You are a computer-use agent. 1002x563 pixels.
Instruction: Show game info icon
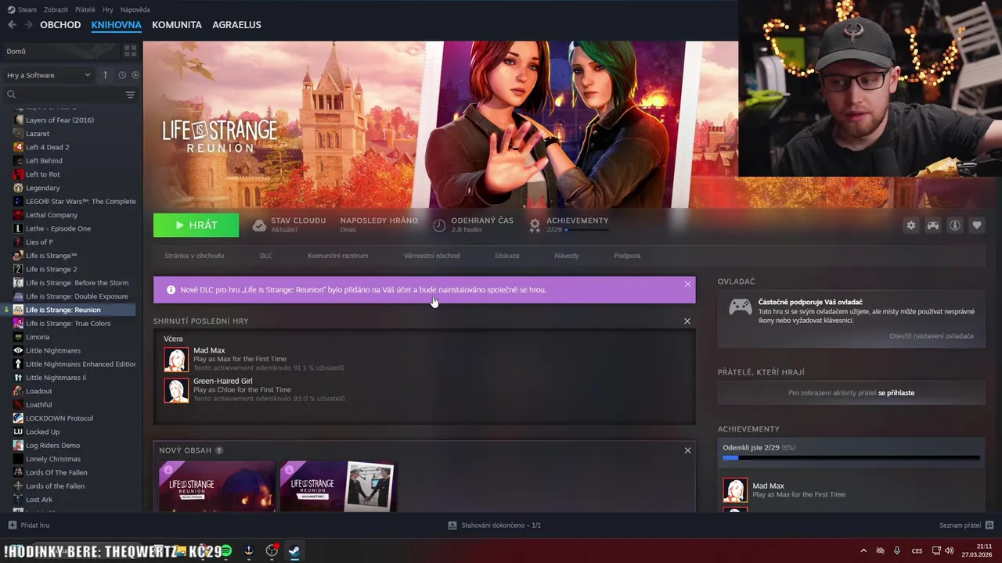tap(955, 225)
